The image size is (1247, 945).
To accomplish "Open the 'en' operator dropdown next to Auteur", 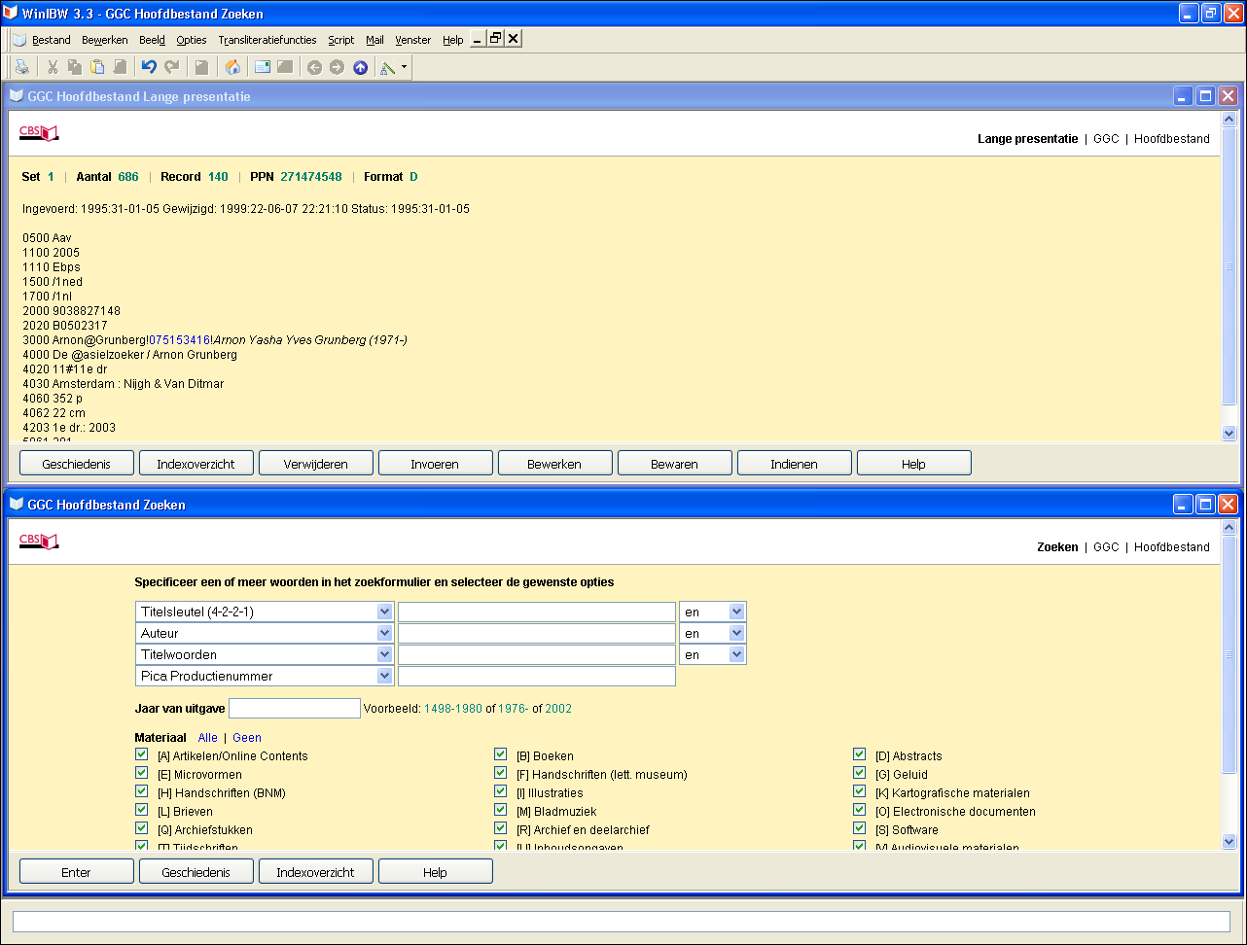I will pyautogui.click(x=736, y=633).
